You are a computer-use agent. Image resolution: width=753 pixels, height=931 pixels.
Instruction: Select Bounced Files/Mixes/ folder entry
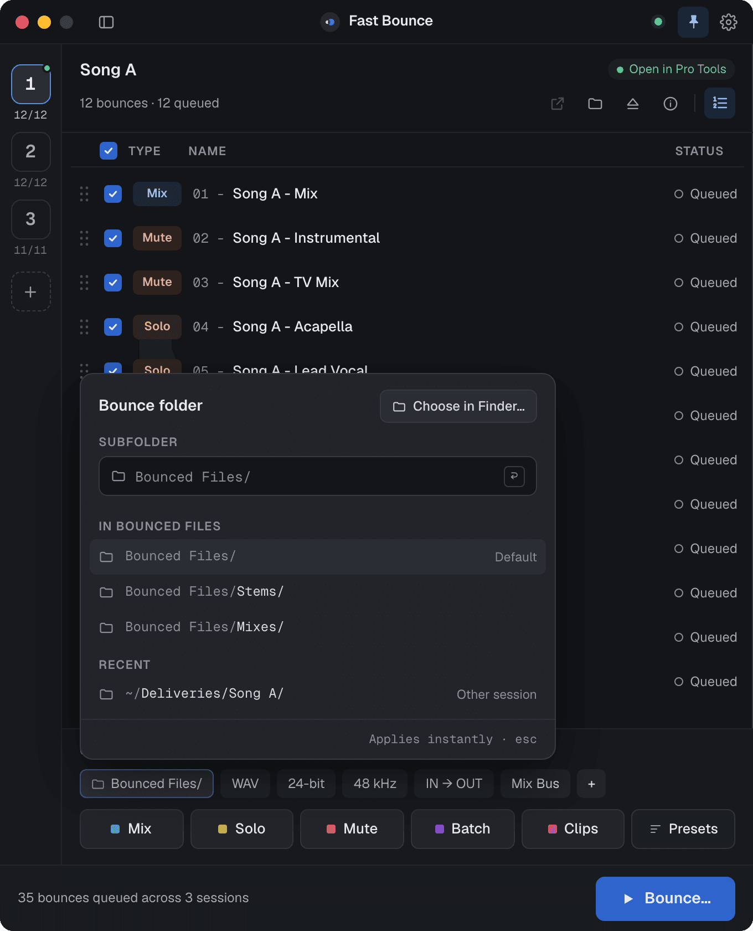pos(318,628)
